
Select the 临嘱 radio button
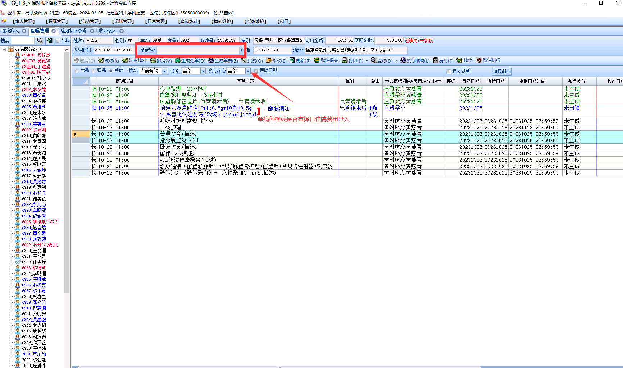click(x=94, y=71)
